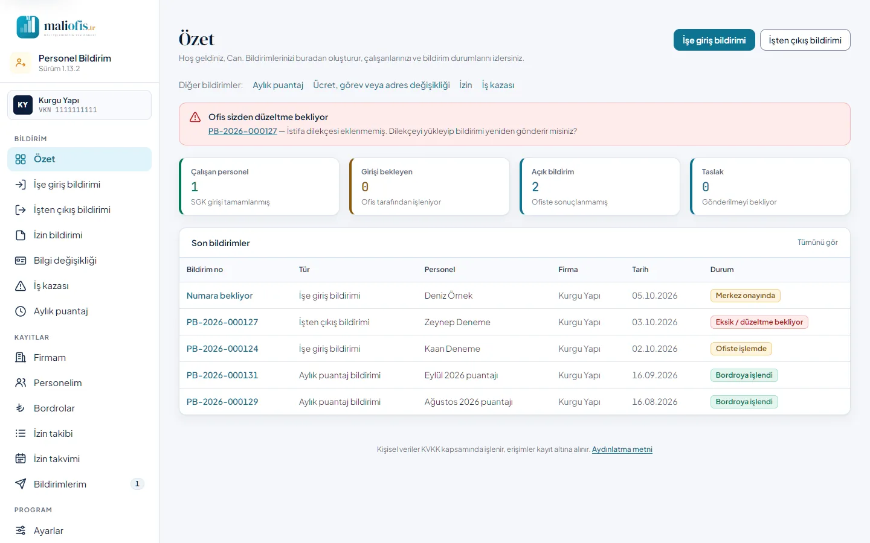Open Firmam in the sidebar
870x543 pixels.
(x=79, y=358)
